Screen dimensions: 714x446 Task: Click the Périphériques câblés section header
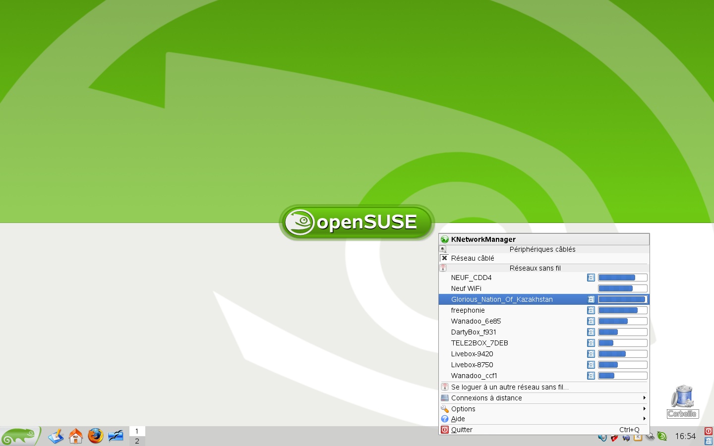pyautogui.click(x=544, y=249)
